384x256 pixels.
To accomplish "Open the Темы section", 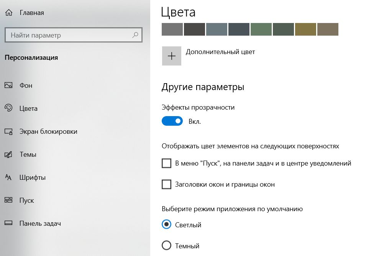I will point(28,154).
